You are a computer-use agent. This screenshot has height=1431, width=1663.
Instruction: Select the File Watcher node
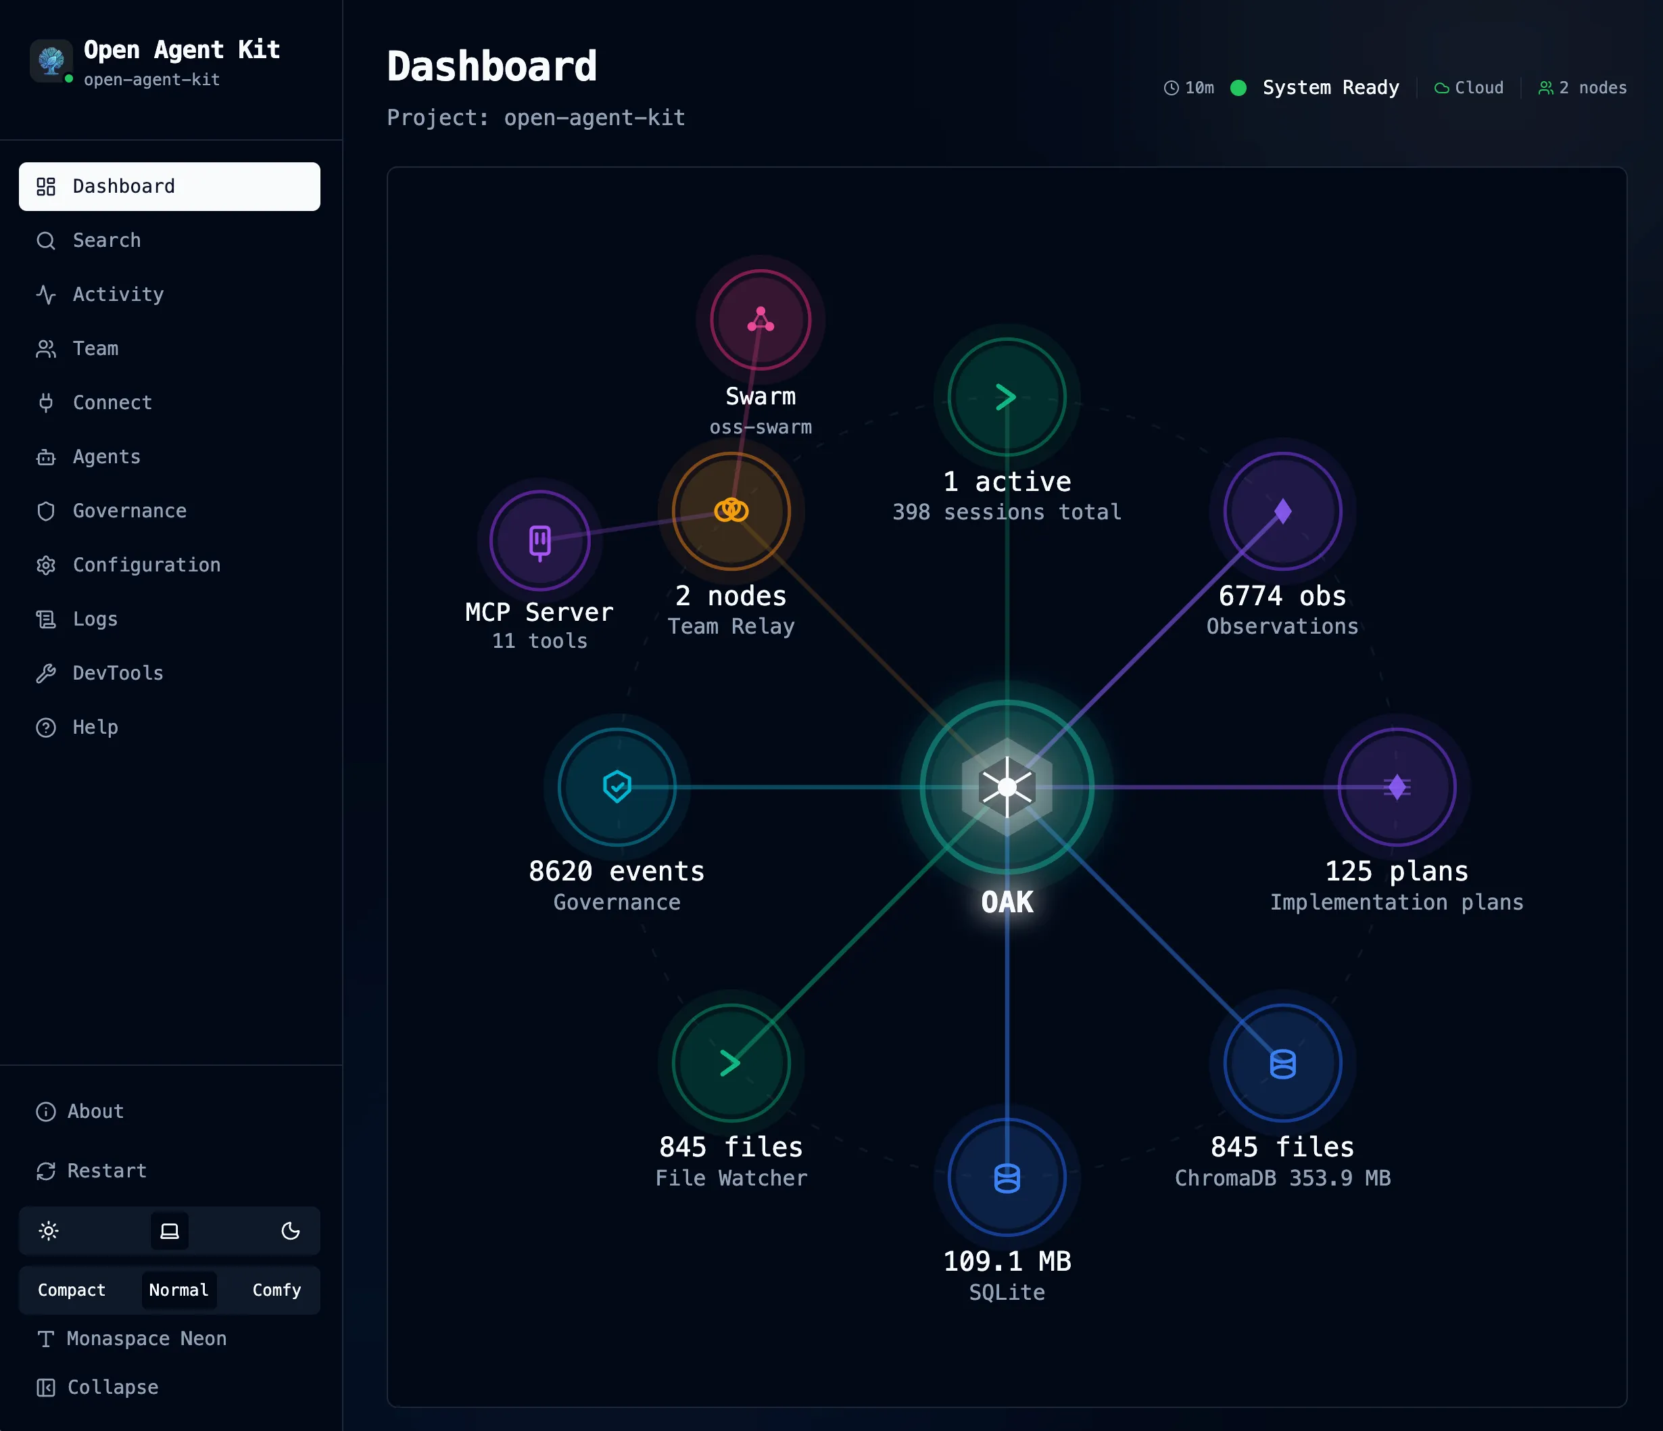click(730, 1062)
